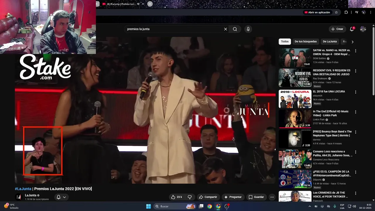The image size is (375, 211).
Task: Open Chrome extensions puzzle icon
Action: click(346, 12)
